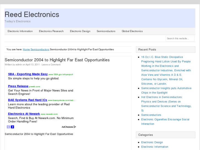Go to Reed Electronics site title
Viewport: 200px width, 150px height.
point(32,14)
